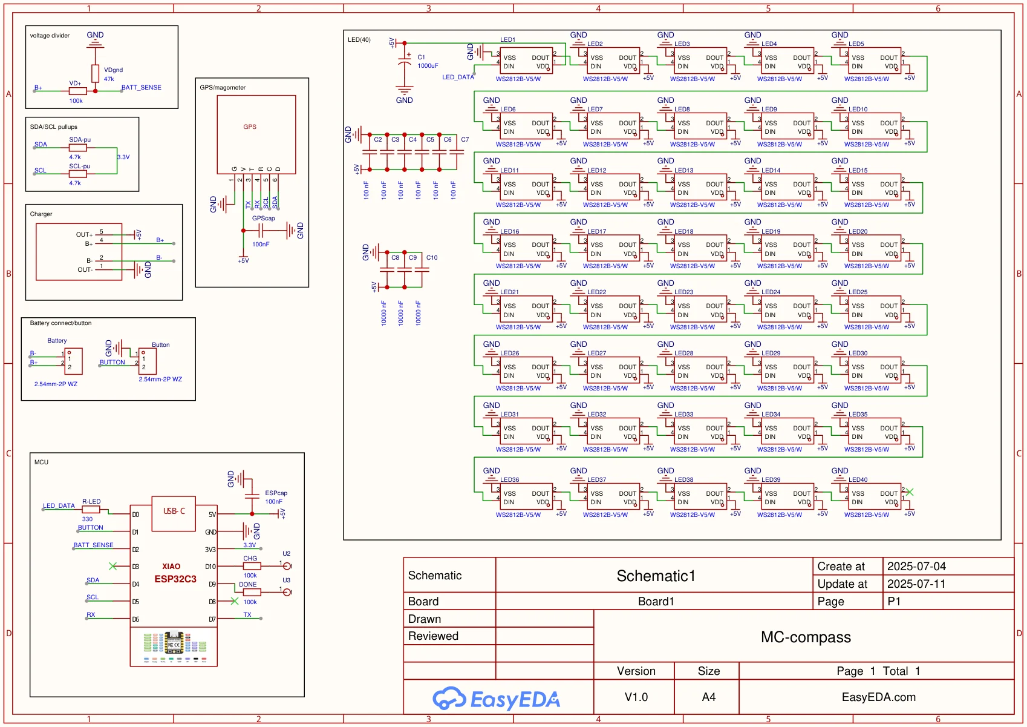Select the Battery connector symbol
This screenshot has width=1027, height=727.
click(73, 361)
